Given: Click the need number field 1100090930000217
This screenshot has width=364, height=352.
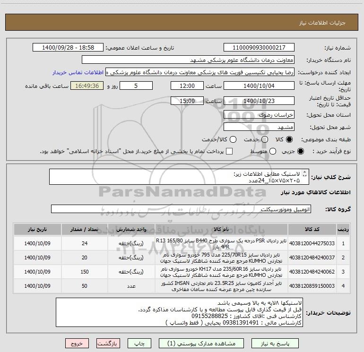Looking at the screenshot, I should pos(259,48).
